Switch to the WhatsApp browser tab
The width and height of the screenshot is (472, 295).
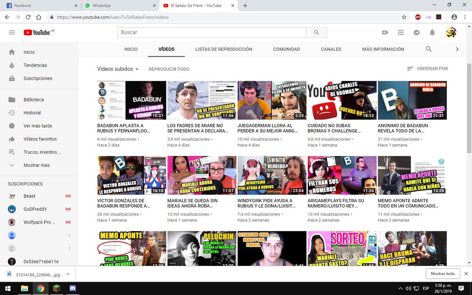[x=120, y=6]
